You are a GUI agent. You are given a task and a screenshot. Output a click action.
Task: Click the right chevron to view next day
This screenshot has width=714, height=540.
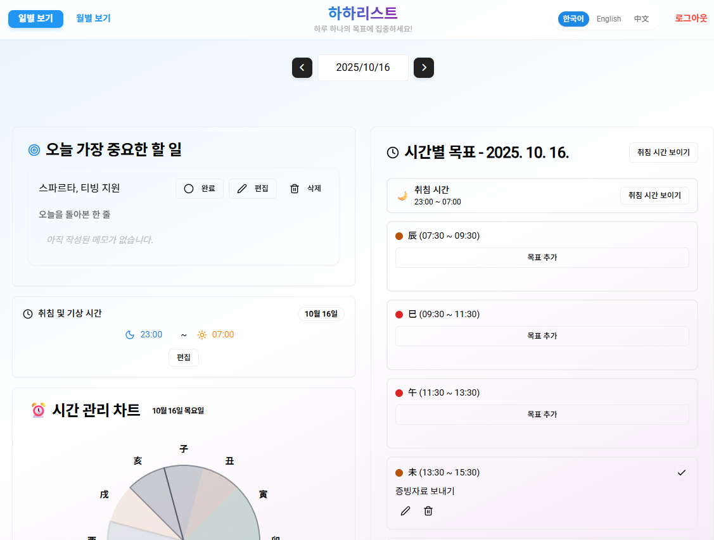424,68
